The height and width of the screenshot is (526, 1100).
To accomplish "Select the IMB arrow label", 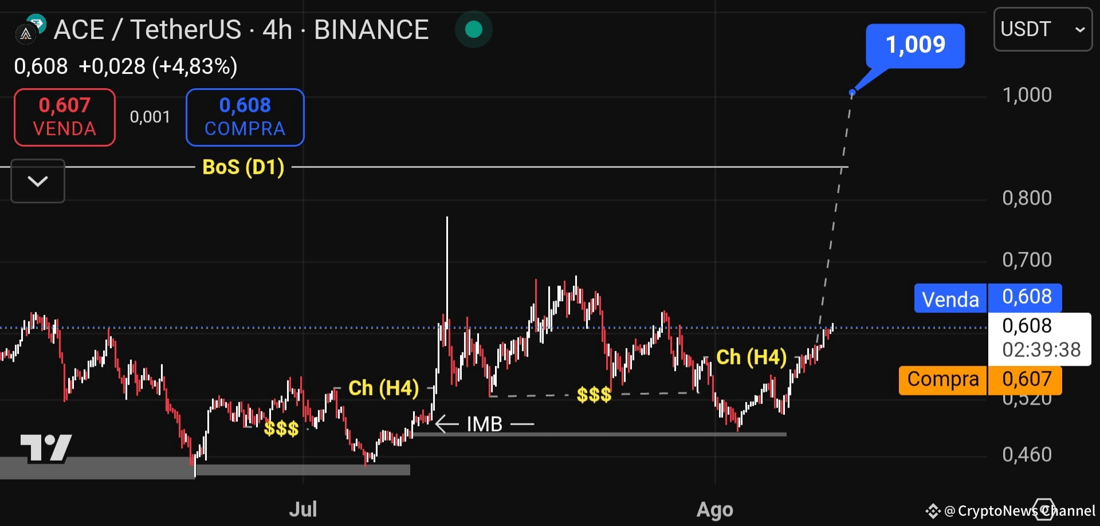I will 484,424.
